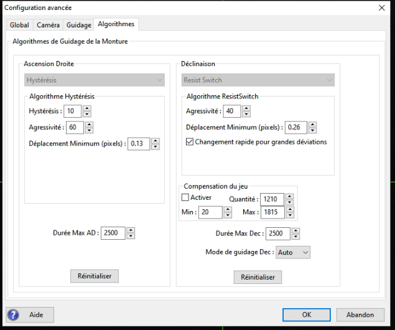Image resolution: width=395 pixels, height=330 pixels.
Task: Increase Quantité value with up arrow
Action: 290,196
